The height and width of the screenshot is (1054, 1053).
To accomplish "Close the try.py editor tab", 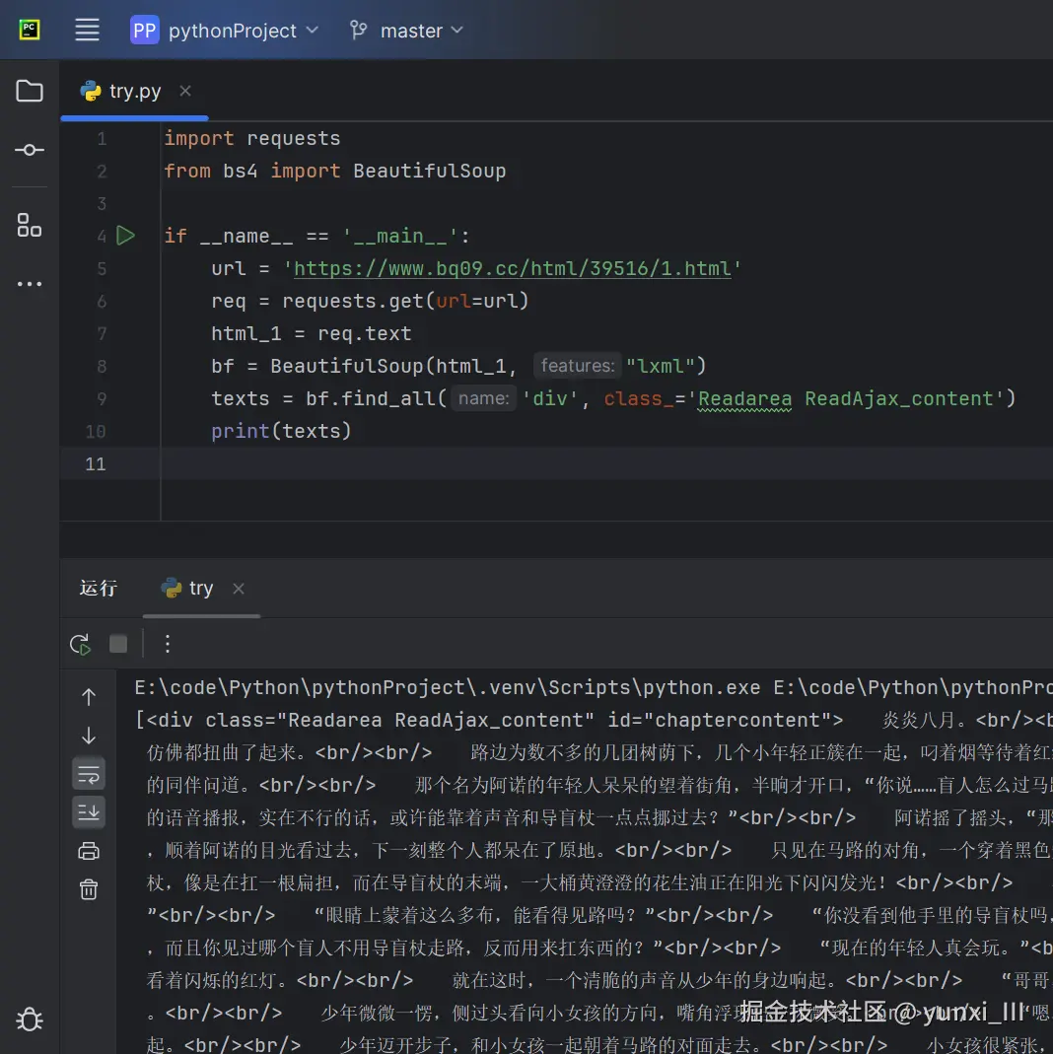I will point(185,91).
